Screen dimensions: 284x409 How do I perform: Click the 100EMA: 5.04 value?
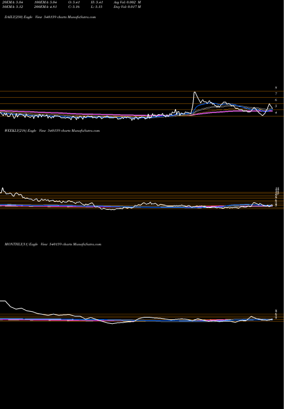coord(45,2)
